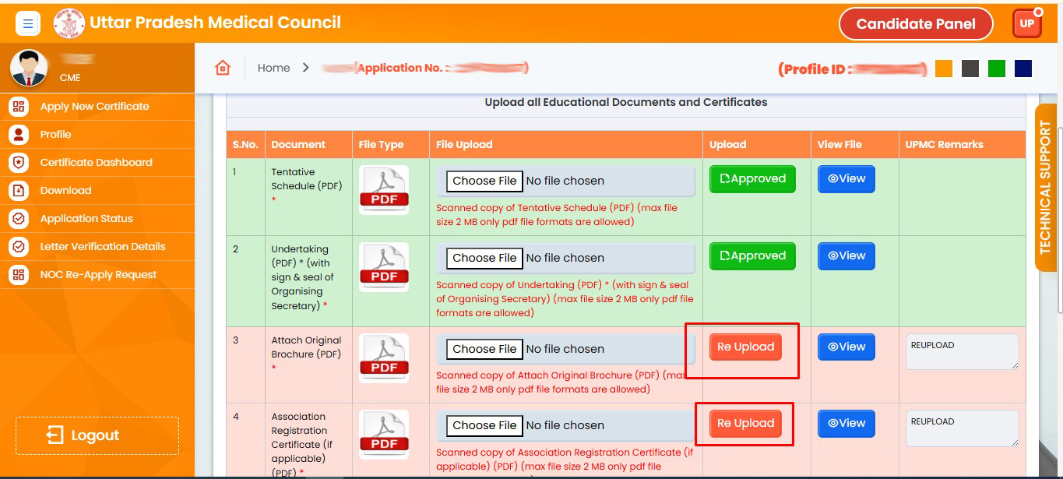The image size is (1063, 479).
Task: Click the PDF icon for Attach Original Brochure
Action: (x=384, y=357)
